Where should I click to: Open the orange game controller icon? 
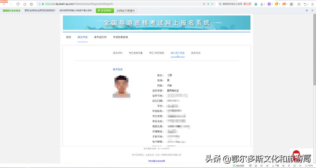[284, 4]
